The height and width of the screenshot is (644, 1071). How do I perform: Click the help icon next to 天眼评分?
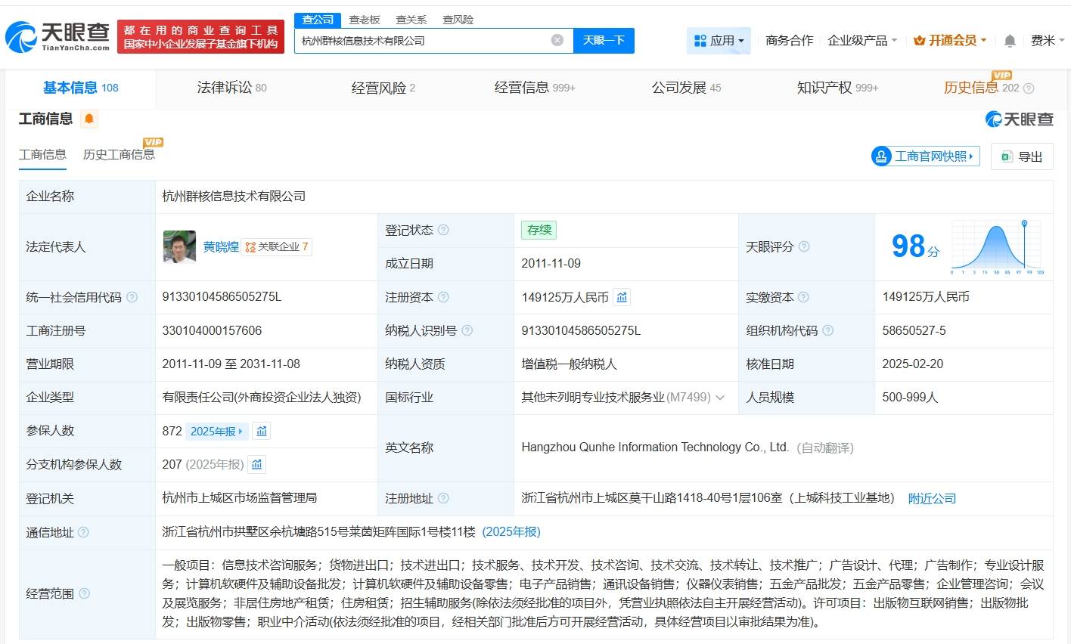pos(803,247)
